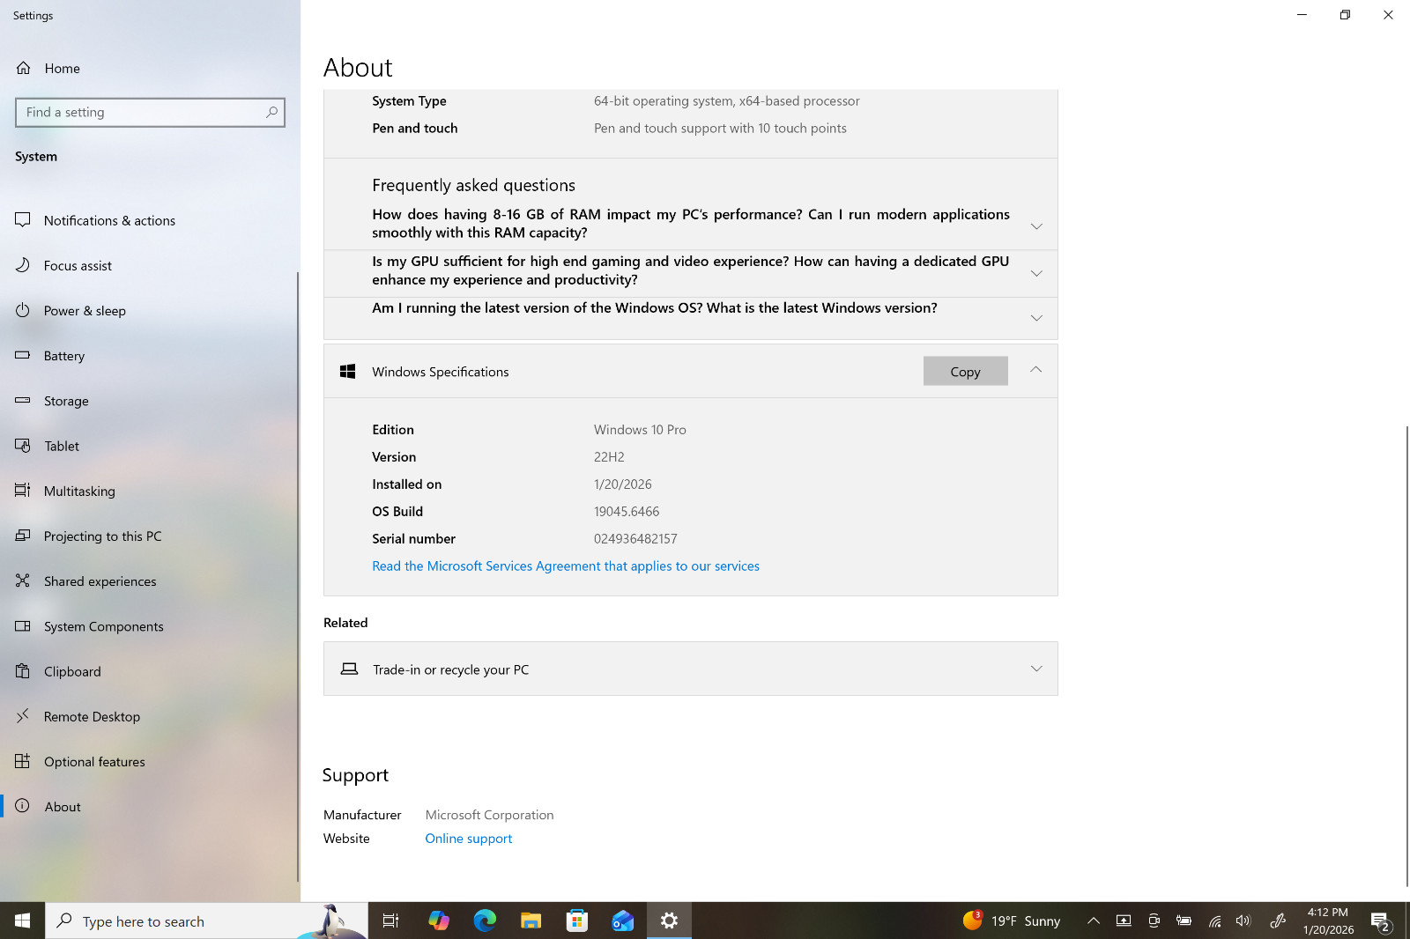The height and width of the screenshot is (939, 1410).
Task: Click the Storage drive icon
Action: coord(23,400)
